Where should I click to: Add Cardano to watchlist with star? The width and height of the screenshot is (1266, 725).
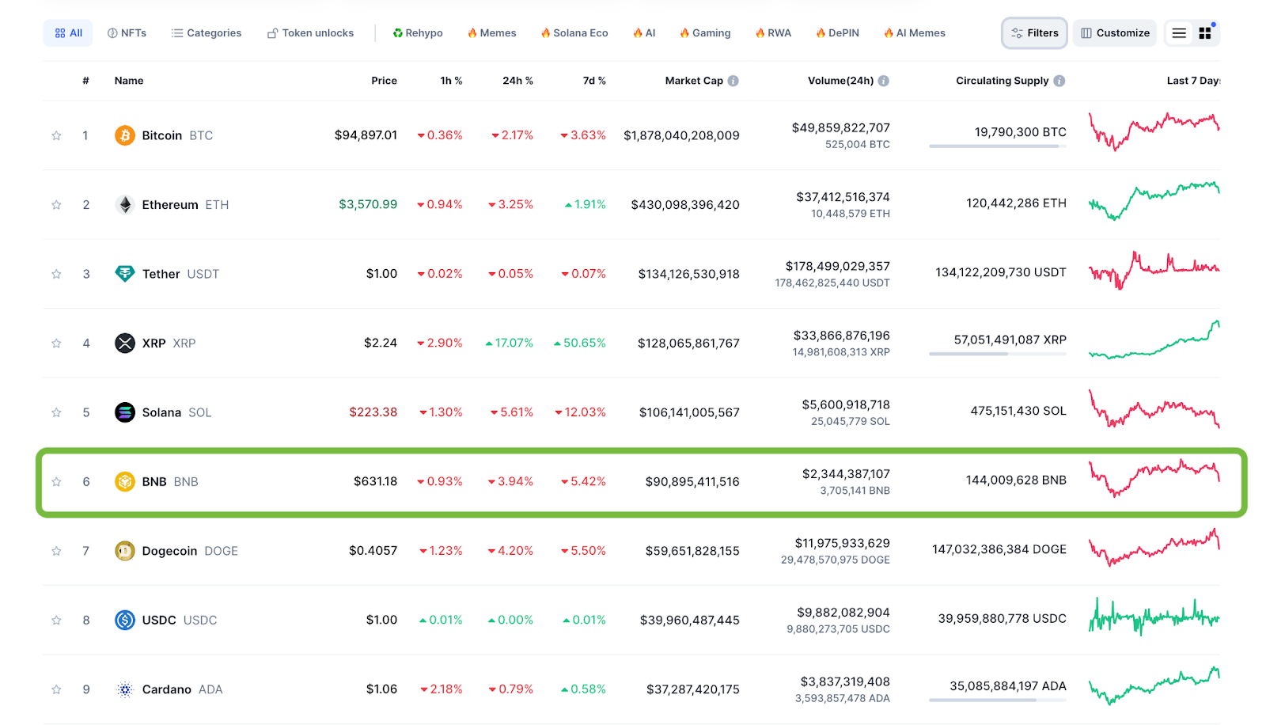point(56,689)
